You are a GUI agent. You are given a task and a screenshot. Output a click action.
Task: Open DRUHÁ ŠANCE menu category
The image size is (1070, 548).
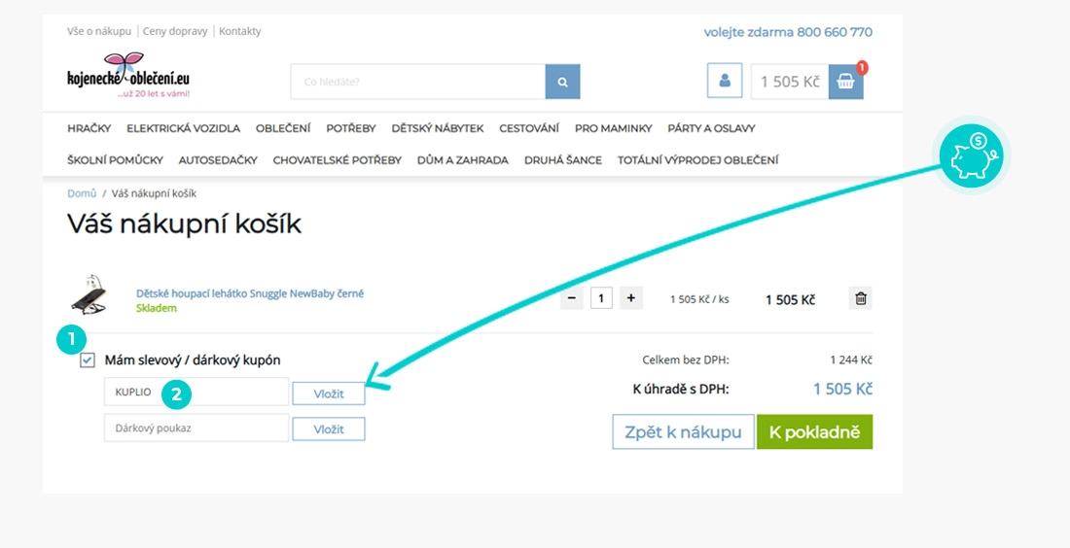tap(563, 160)
